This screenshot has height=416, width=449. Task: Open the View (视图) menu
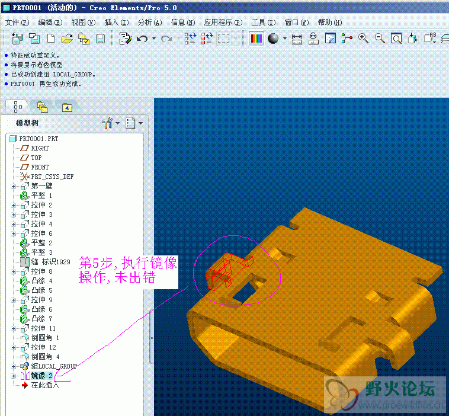84,23
